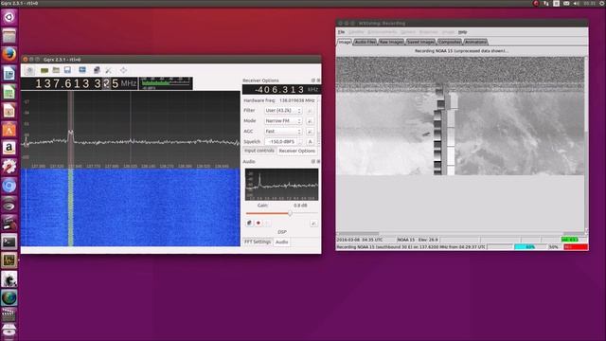This screenshot has height=341, width=606.
Task: Click squelch spinbox stepper arrows
Action: (300, 142)
